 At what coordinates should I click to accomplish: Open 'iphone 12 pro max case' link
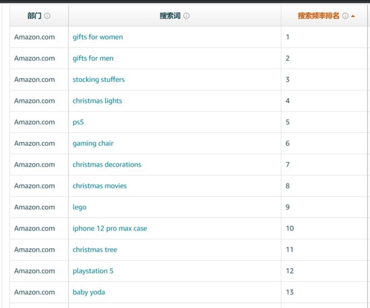point(110,228)
